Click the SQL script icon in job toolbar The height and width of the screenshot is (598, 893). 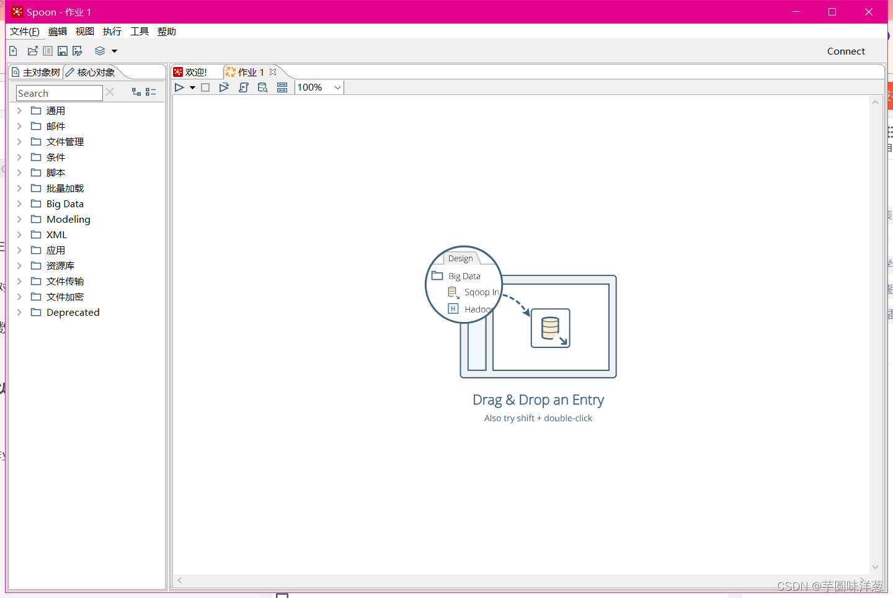pos(244,87)
